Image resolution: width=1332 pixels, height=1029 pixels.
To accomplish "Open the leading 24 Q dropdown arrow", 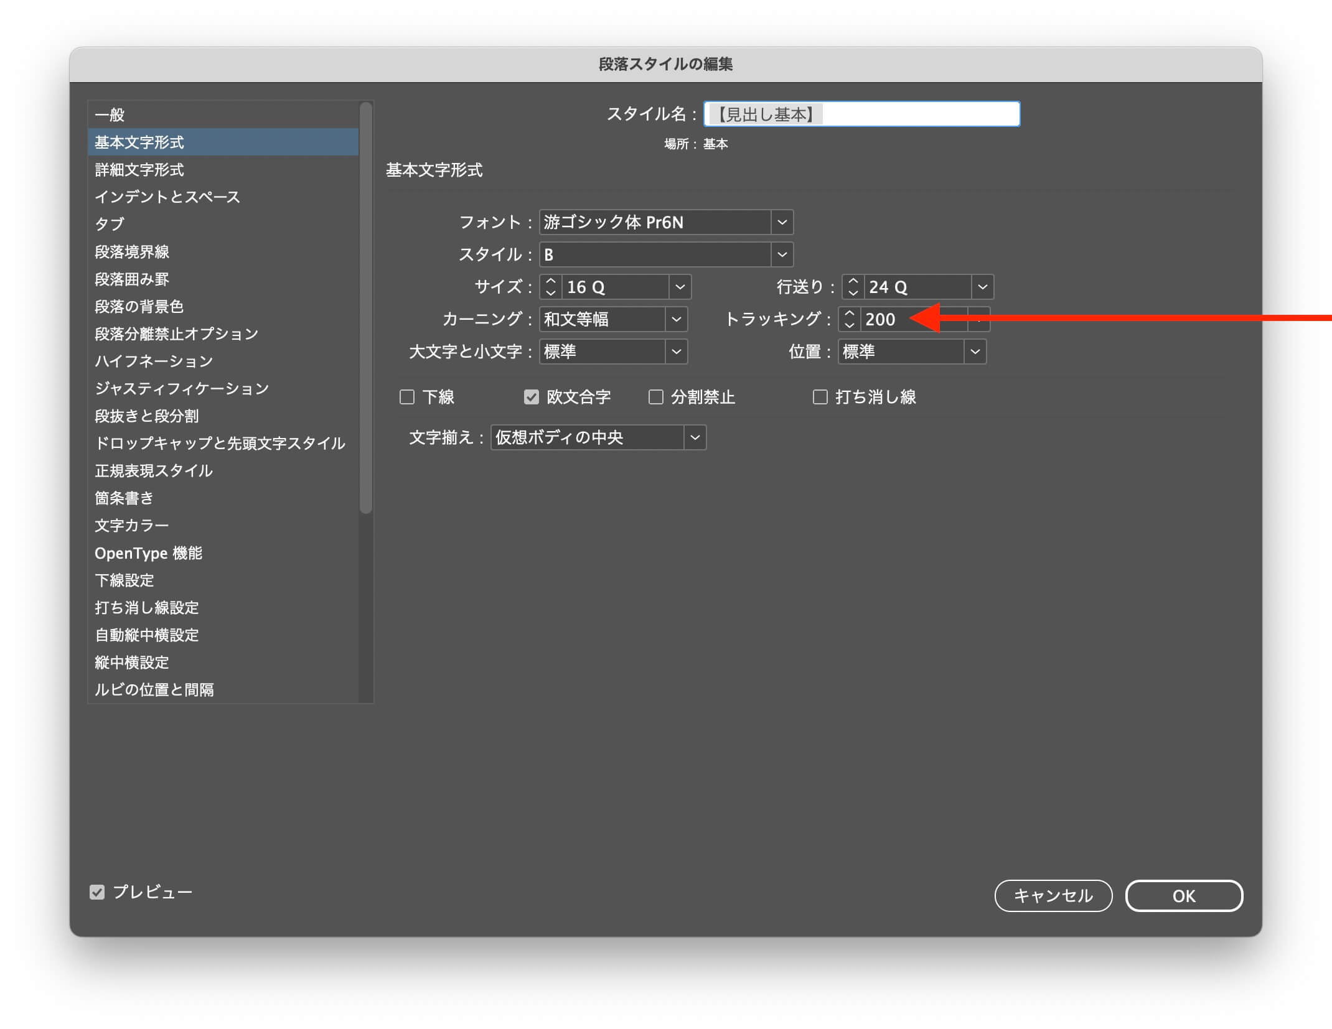I will tap(982, 287).
